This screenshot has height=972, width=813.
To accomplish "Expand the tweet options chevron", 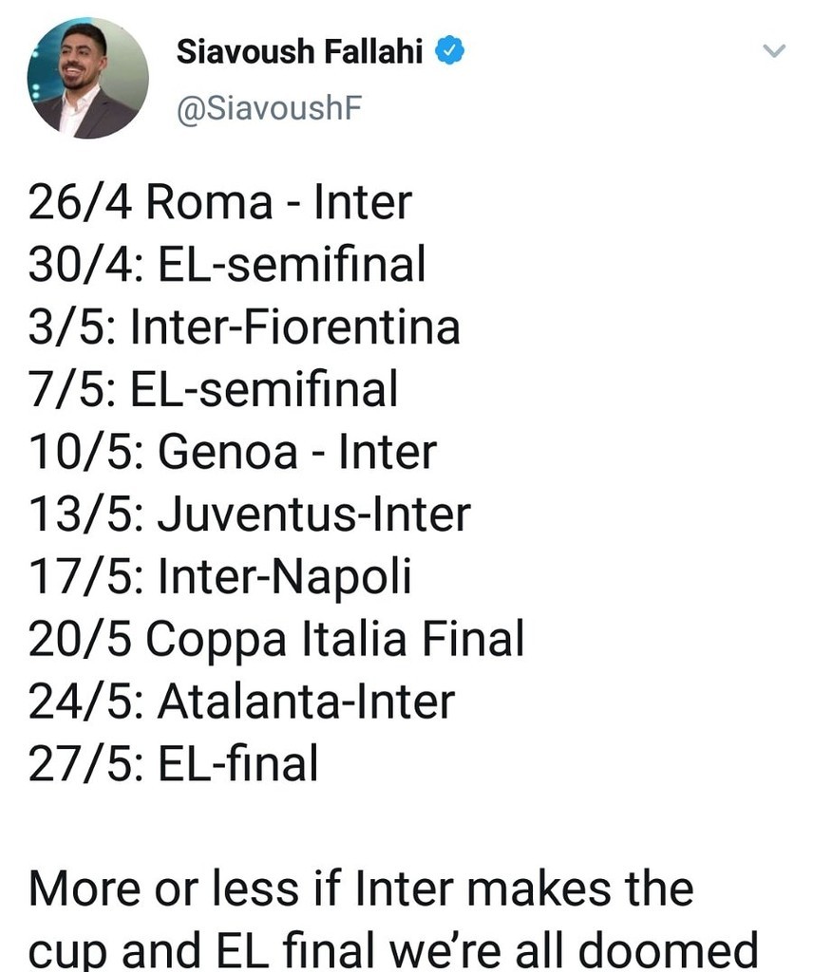I will [774, 51].
